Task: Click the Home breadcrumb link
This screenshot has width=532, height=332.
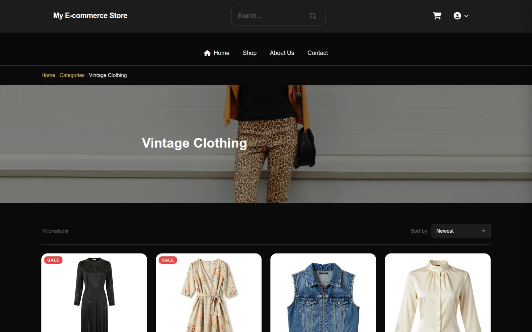Action: [x=48, y=75]
